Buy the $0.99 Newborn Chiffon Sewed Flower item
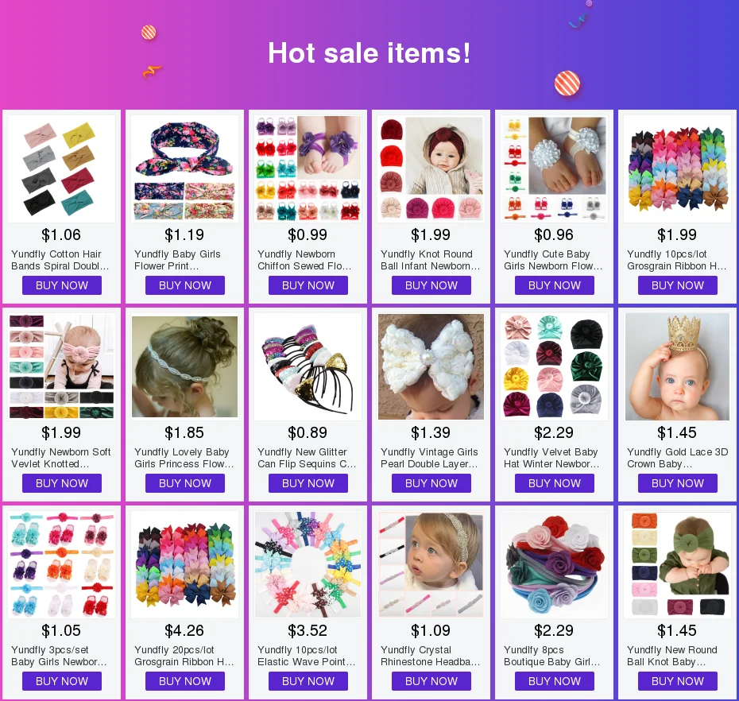 click(x=308, y=285)
